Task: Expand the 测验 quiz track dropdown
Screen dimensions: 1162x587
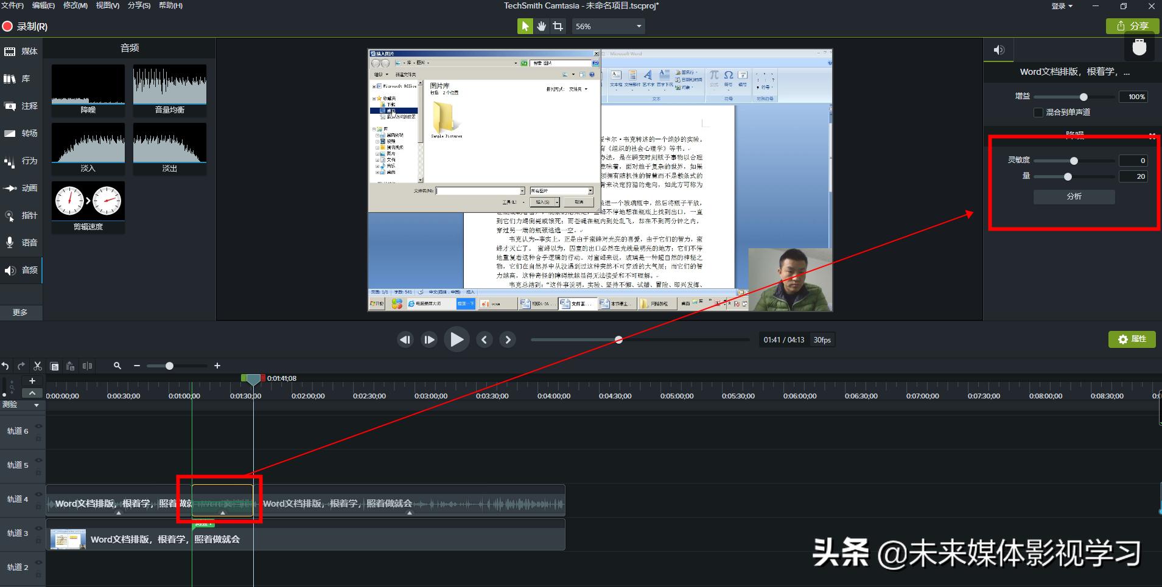Action: [x=37, y=405]
